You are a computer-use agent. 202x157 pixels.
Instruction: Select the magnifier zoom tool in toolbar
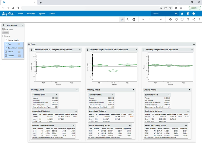(x=128, y=19)
